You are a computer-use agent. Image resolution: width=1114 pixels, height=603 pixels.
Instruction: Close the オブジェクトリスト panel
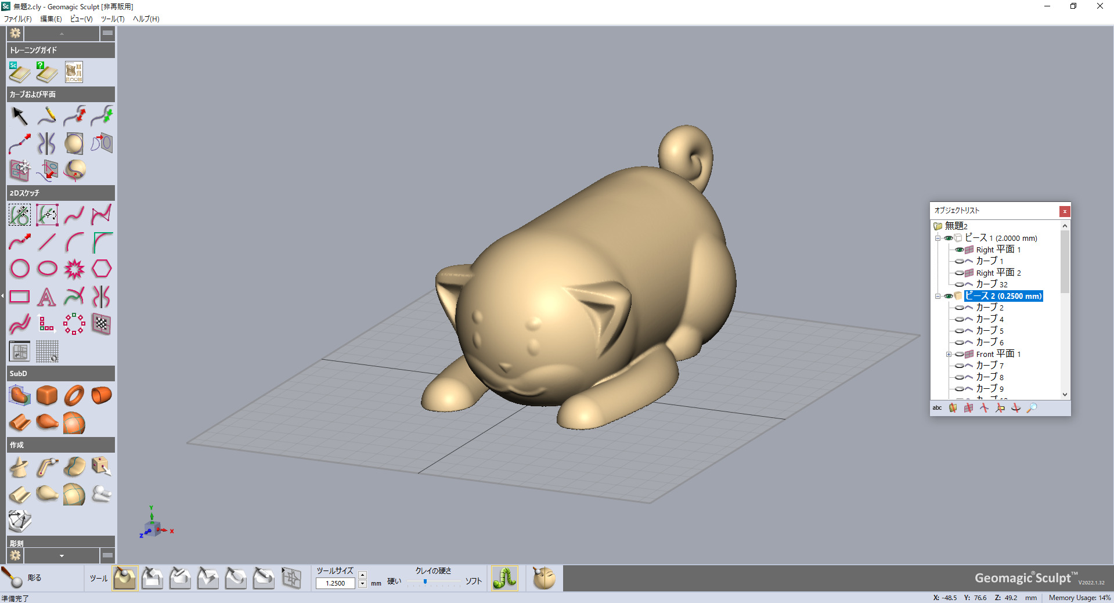tap(1065, 211)
